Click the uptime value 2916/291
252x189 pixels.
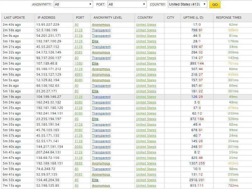point(197,180)
